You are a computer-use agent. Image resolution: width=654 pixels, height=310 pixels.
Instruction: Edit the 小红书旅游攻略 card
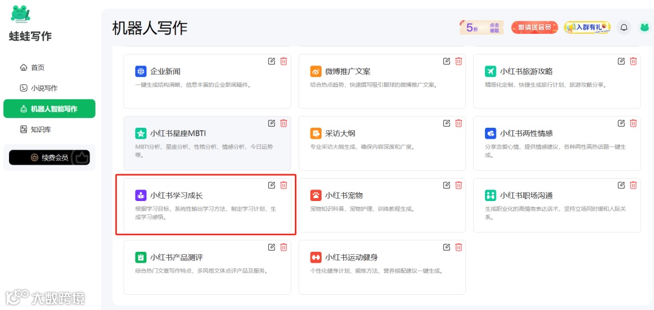(621, 61)
